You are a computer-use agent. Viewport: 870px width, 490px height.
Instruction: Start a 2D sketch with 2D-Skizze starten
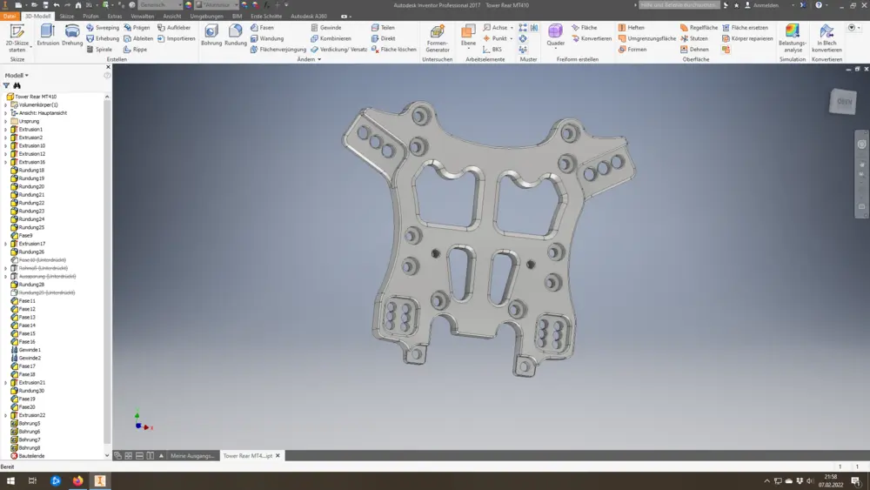(17, 38)
